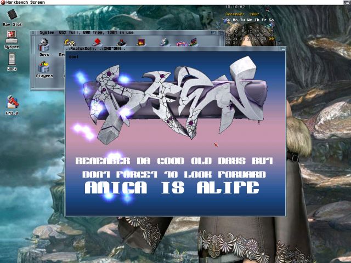
Task: Click the Workbench screen depth gadget
Action: [347, 2]
